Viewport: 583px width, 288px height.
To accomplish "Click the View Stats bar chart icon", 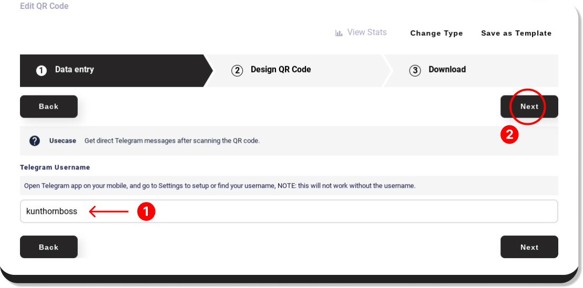I will point(339,33).
